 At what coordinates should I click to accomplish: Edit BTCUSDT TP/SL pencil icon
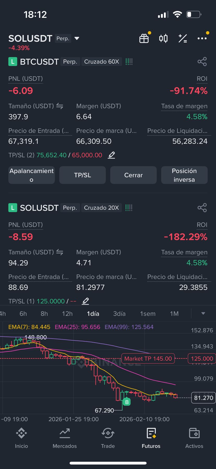click(x=111, y=155)
